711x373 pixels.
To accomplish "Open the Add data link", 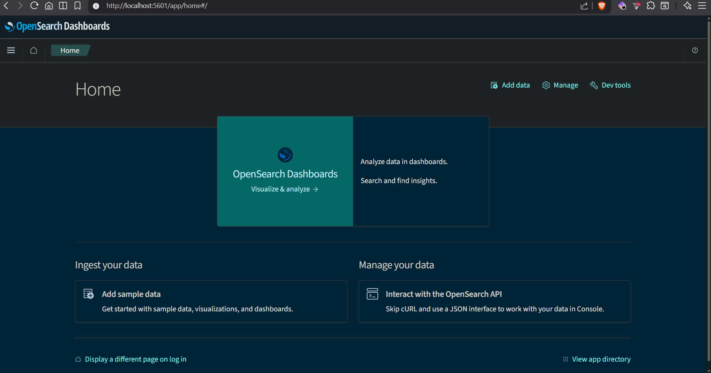I will coord(510,85).
